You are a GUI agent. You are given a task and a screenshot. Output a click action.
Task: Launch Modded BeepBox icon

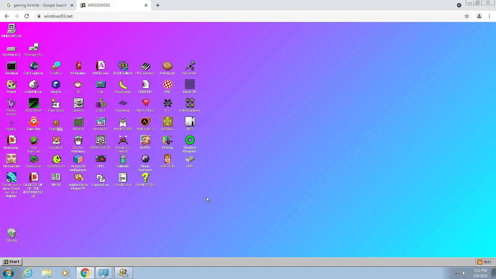click(190, 144)
